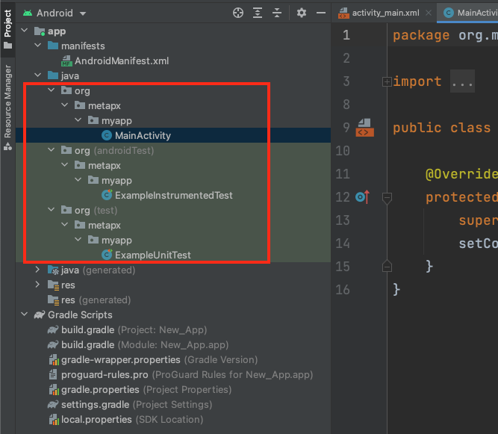The image size is (498, 434).
Task: Collapse the main org package chevron
Action: (51, 90)
